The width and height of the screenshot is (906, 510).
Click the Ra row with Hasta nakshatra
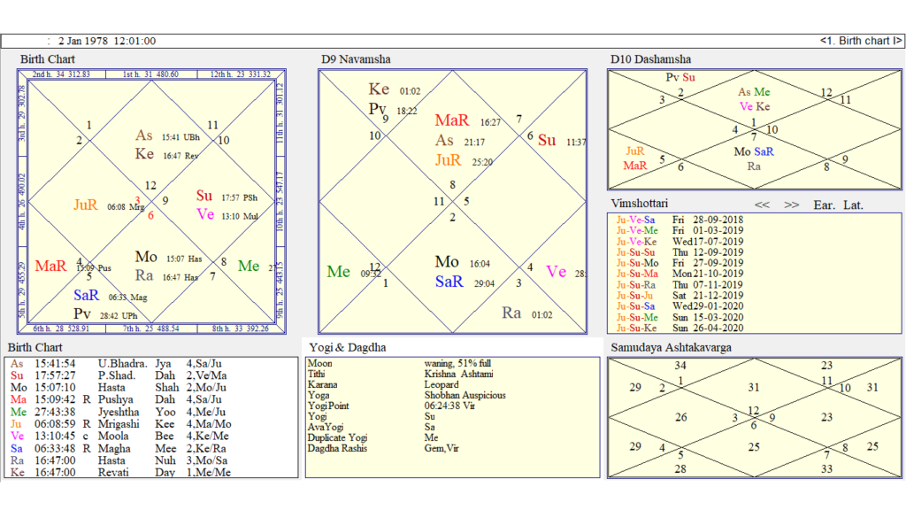(x=119, y=460)
